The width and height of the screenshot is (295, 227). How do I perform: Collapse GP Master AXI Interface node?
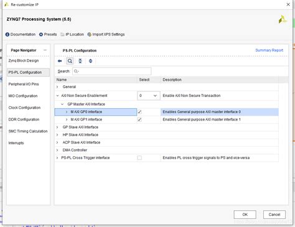[62, 104]
